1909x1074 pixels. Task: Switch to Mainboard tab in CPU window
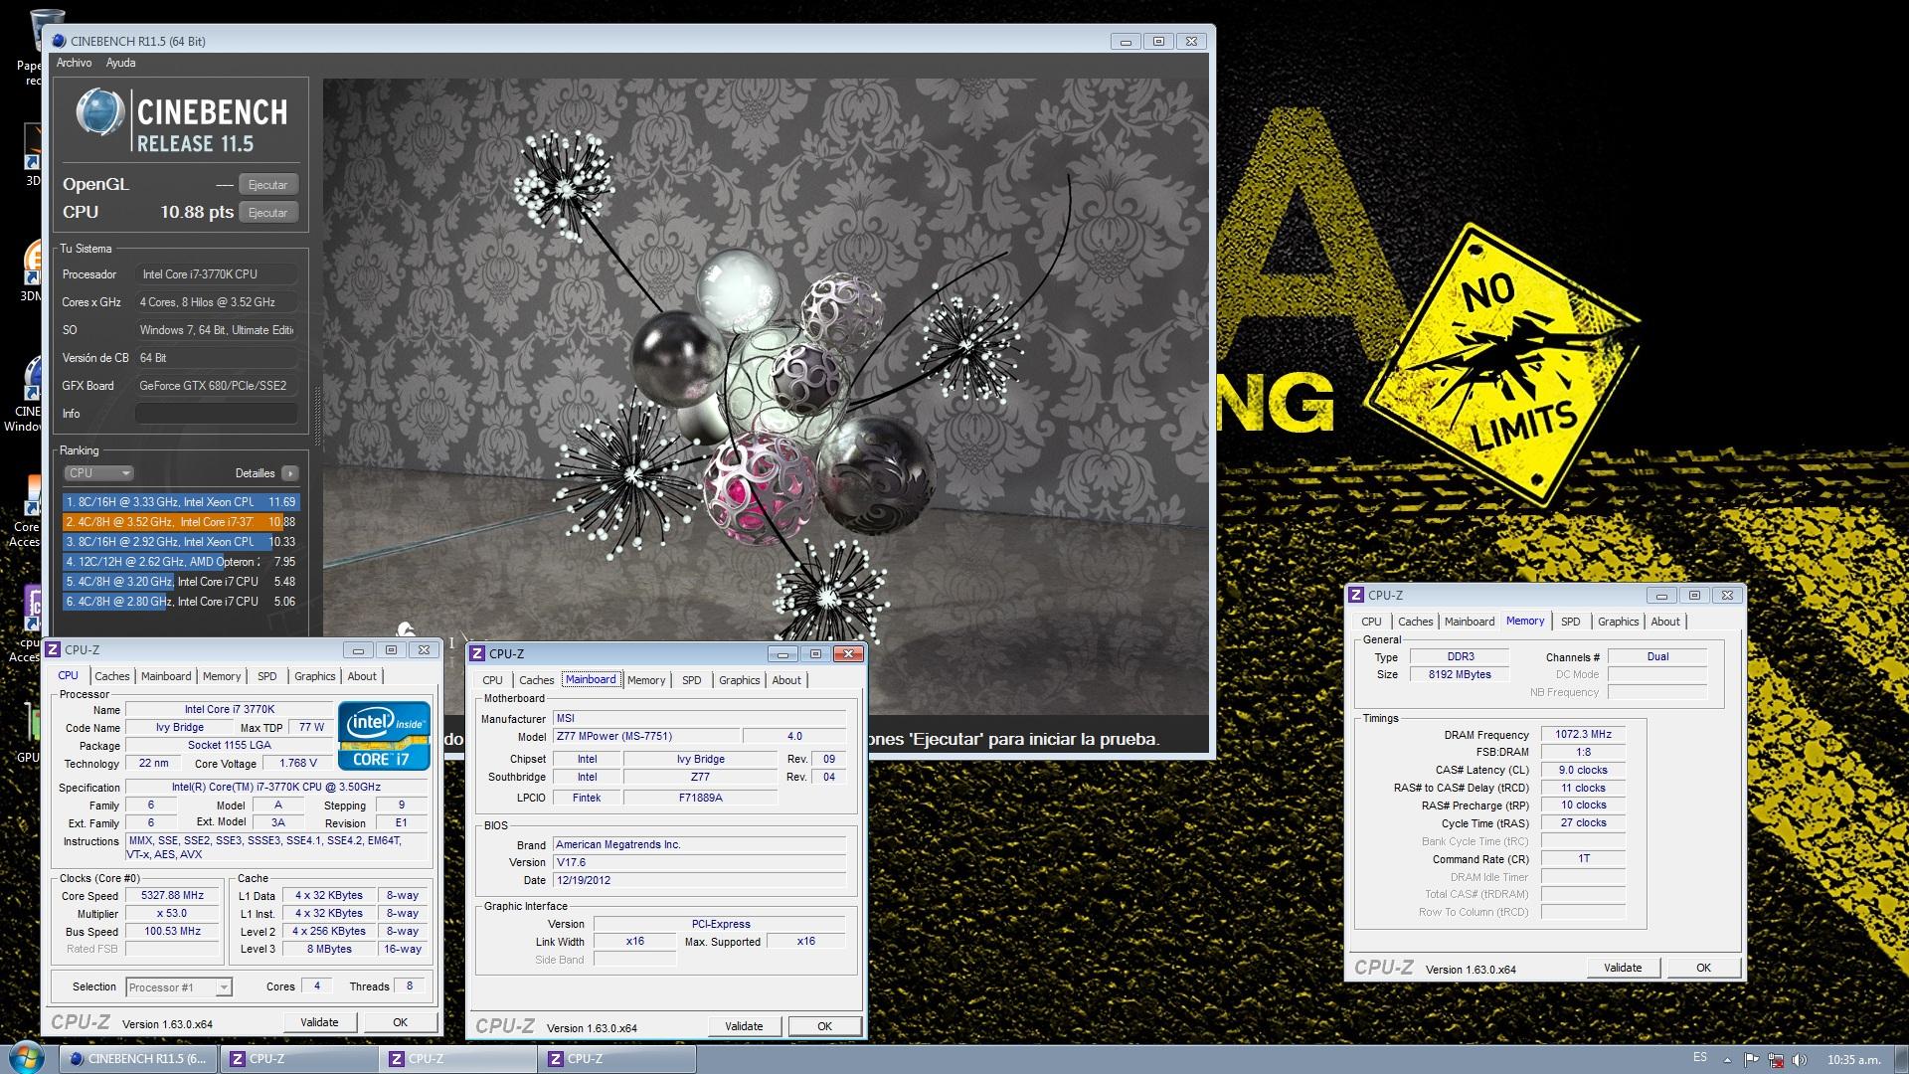coord(165,676)
